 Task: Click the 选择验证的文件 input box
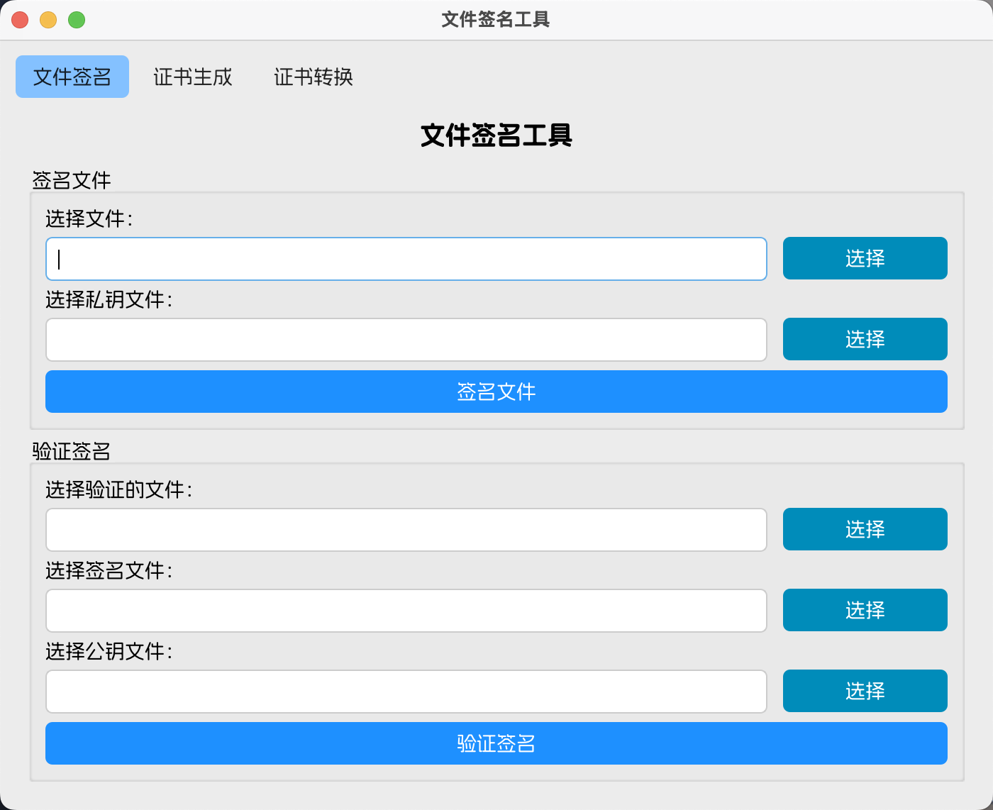(x=406, y=530)
